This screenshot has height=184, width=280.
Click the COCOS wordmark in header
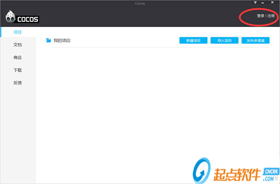[x=28, y=19]
